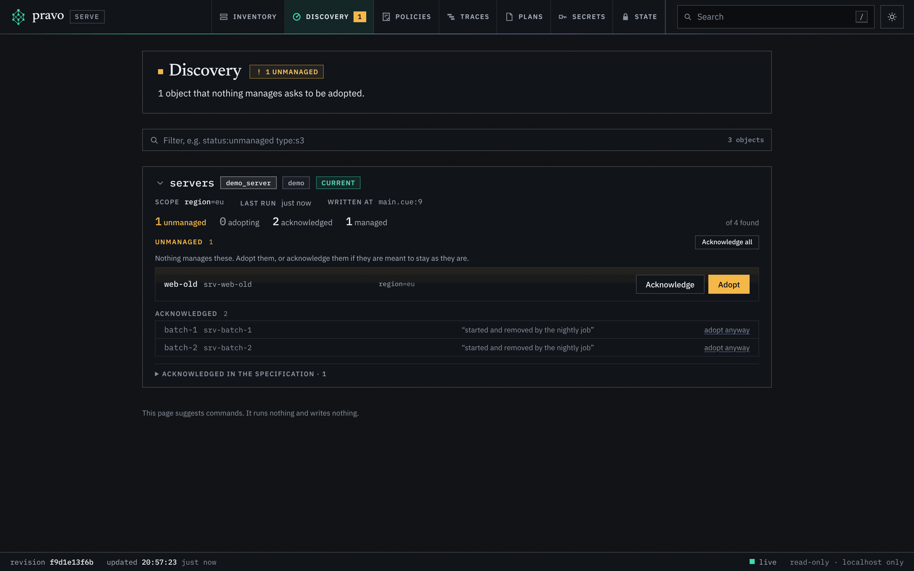The width and height of the screenshot is (914, 571).
Task: Switch to the Secrets tab
Action: click(582, 16)
